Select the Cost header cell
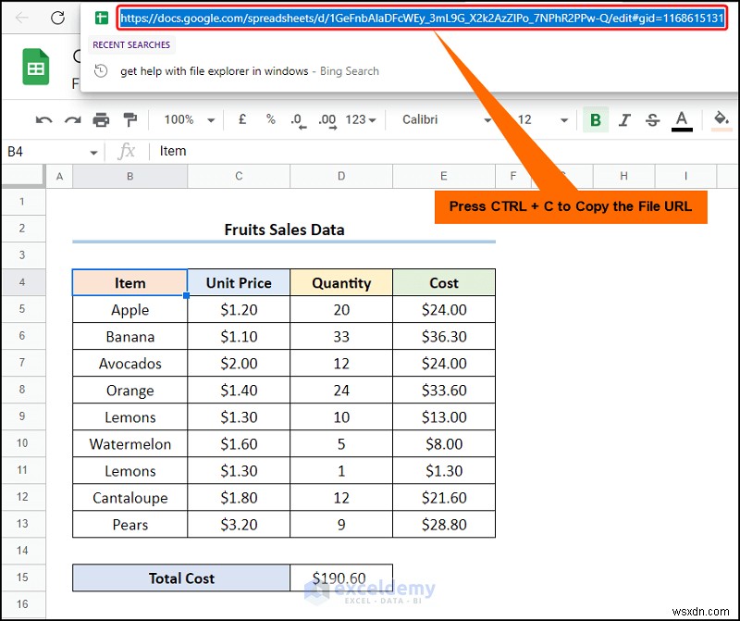The width and height of the screenshot is (740, 621). tap(444, 283)
